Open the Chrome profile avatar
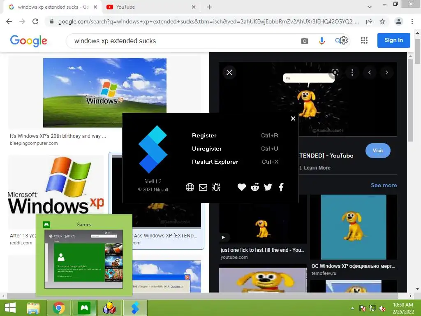This screenshot has height=316, width=421. tap(399, 21)
